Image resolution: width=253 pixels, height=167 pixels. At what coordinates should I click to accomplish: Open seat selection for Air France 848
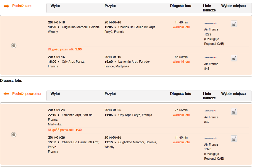[234, 58]
